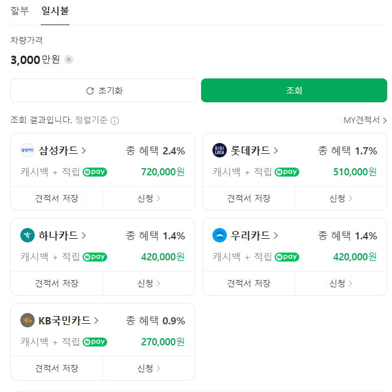
Task: Click the KB Kookmin Card logo
Action: point(28,321)
